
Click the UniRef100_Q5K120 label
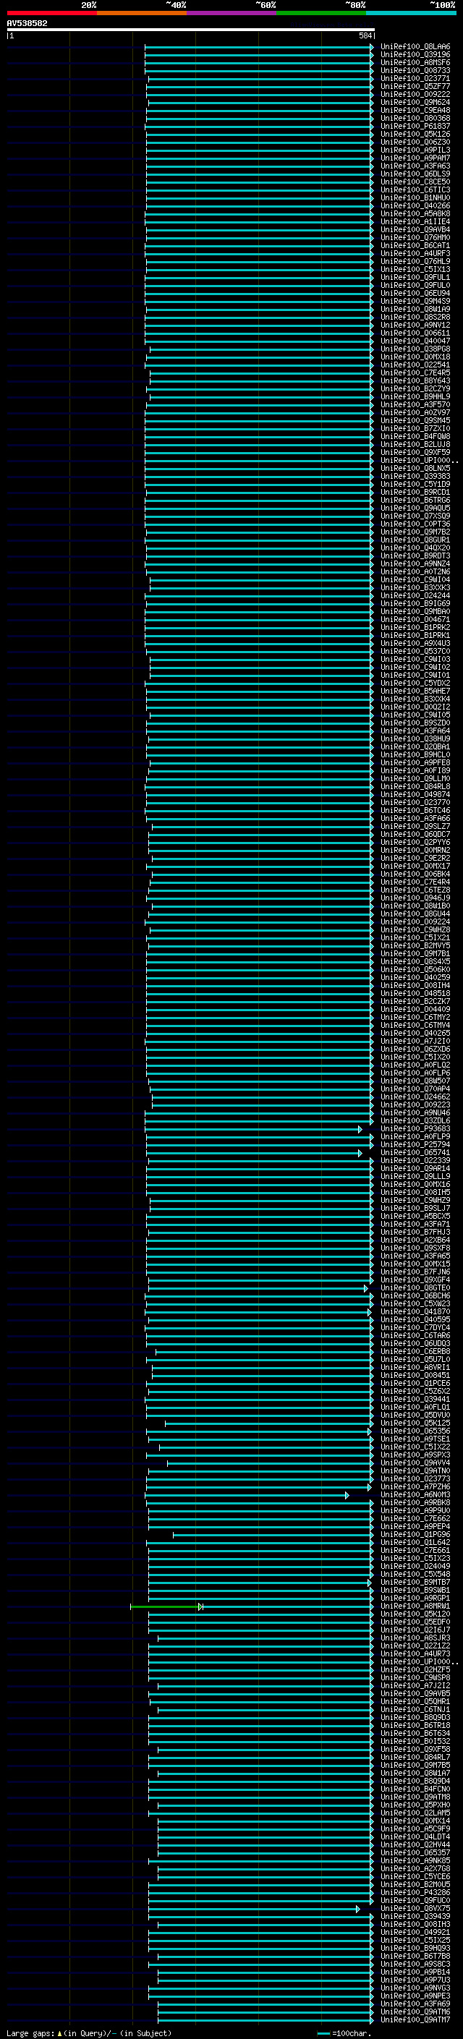pyautogui.click(x=415, y=1614)
